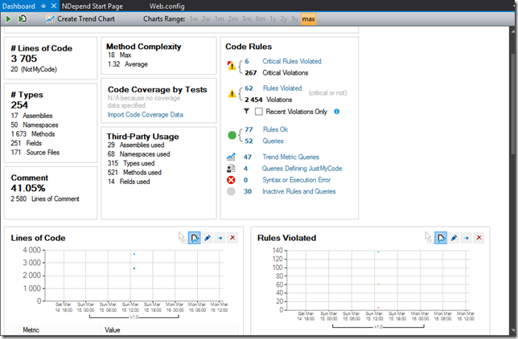Set charts range to 2m

[233, 19]
